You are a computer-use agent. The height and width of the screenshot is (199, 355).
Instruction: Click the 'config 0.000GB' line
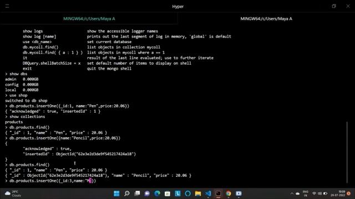pos(22,85)
